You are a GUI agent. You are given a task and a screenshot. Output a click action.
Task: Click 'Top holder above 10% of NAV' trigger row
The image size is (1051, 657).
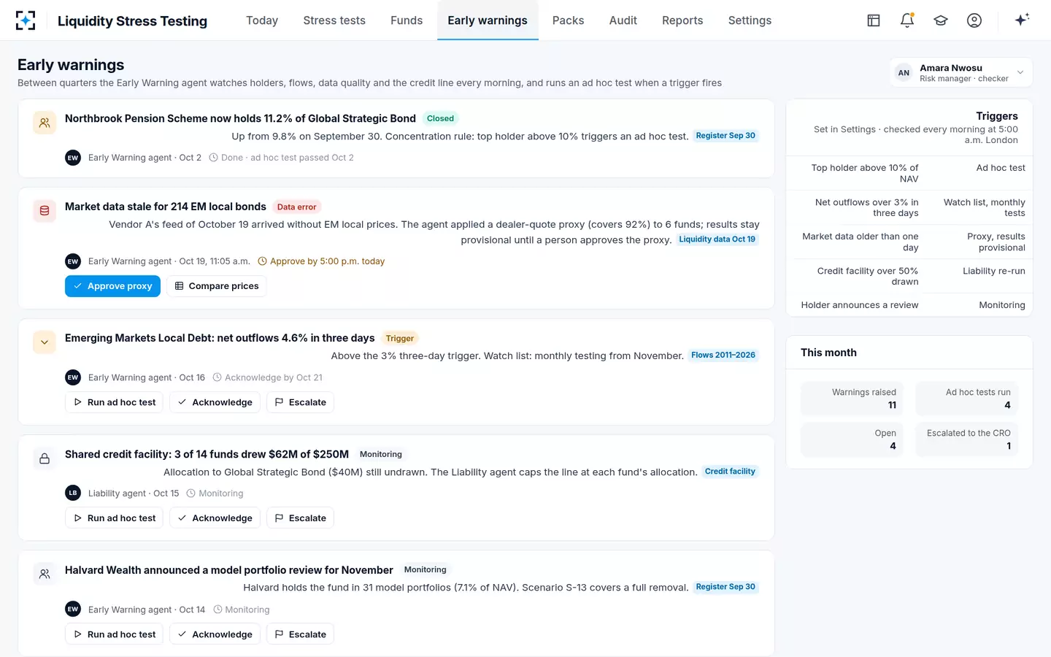point(909,173)
